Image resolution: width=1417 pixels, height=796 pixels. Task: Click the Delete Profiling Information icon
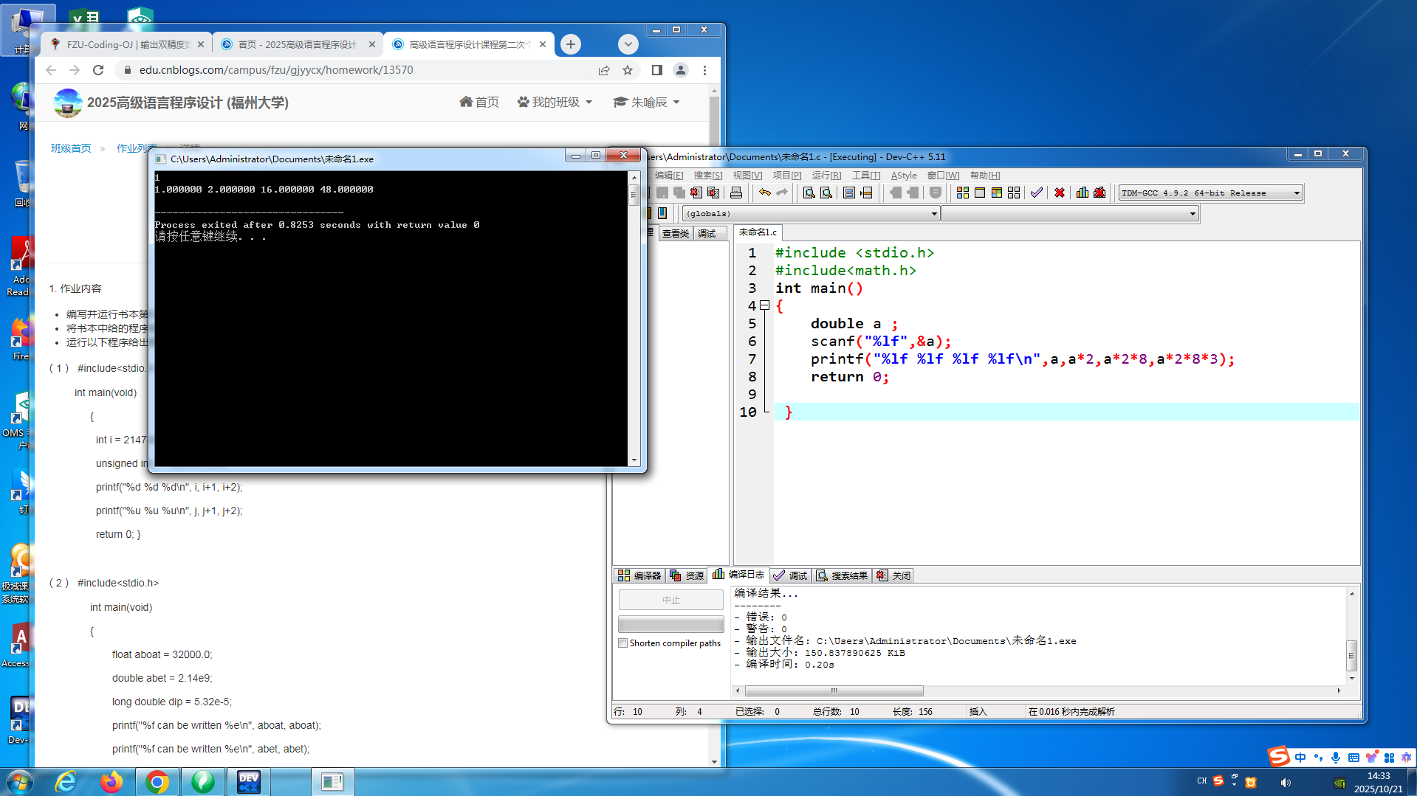point(1099,193)
